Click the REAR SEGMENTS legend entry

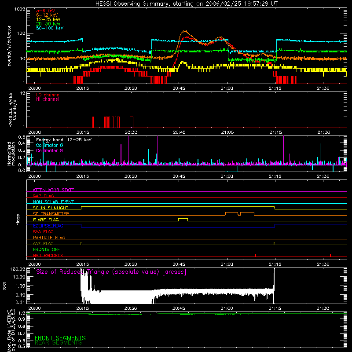[x=59, y=342]
